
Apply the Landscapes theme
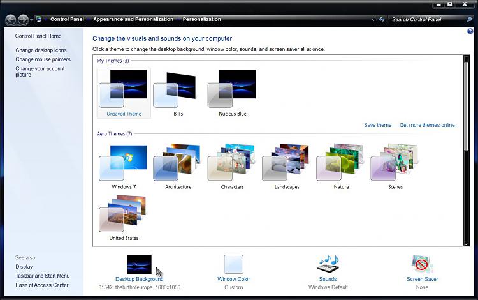[287, 167]
